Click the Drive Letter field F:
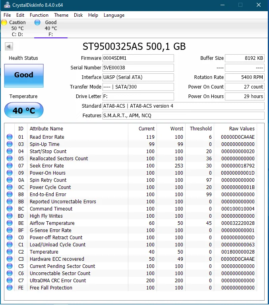 [x=138, y=96]
